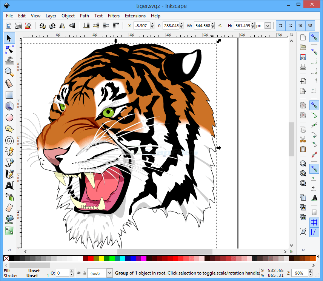Image resolution: width=323 pixels, height=281 pixels.
Task: Expand the (root) layer dropdown
Action: (x=109, y=273)
